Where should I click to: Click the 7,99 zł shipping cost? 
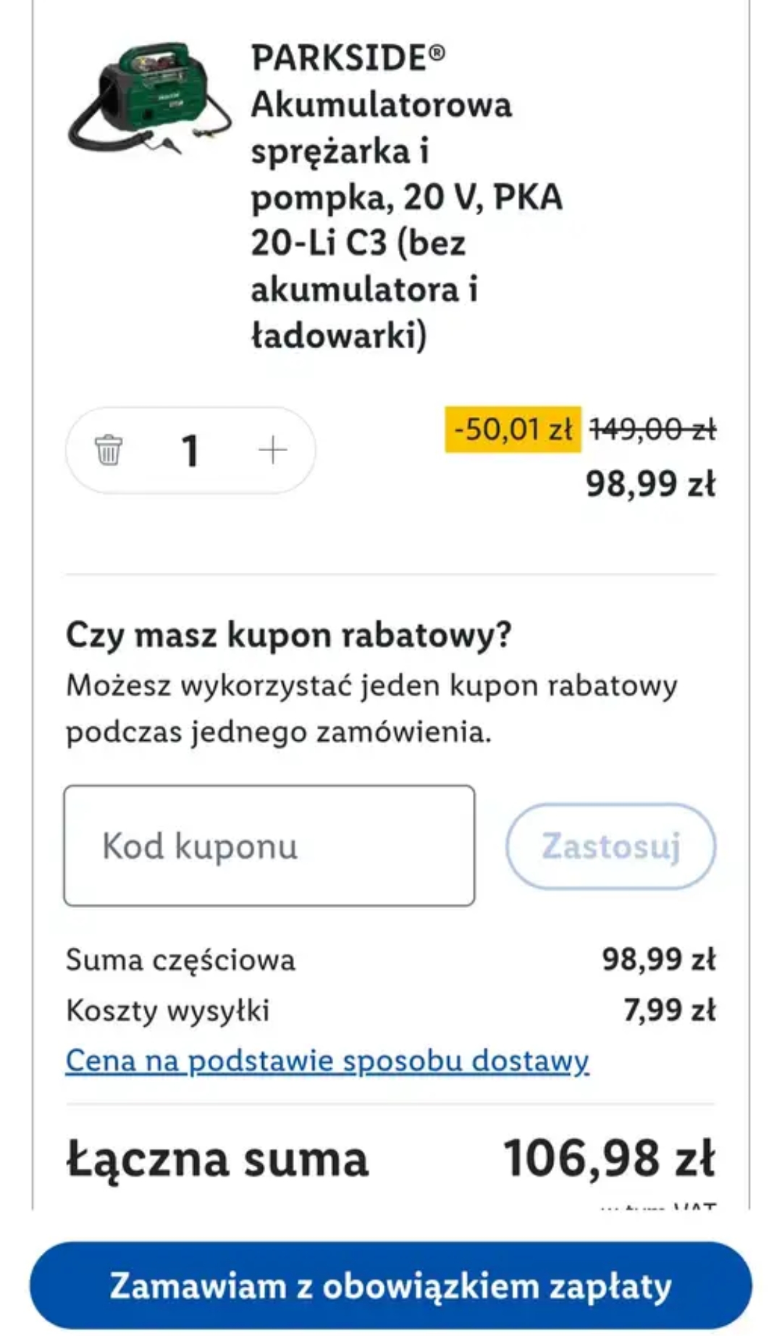point(669,1010)
